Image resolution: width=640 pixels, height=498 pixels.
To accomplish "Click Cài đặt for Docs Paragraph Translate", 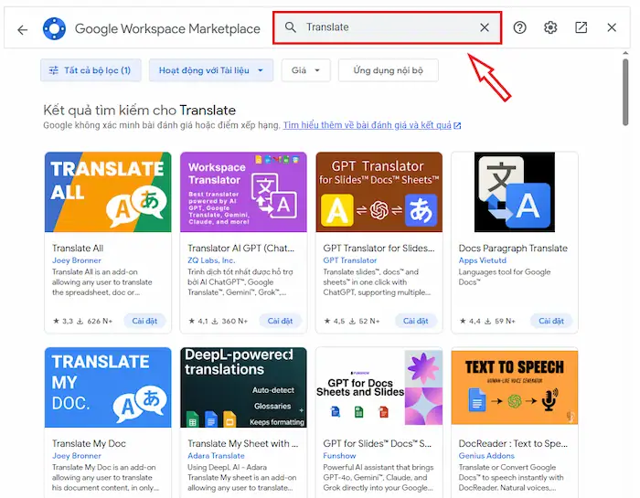I will 551,321.
